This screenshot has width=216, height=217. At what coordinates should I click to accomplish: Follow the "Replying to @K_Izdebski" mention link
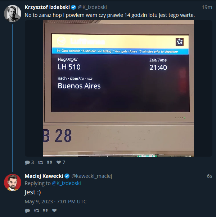[x=66, y=183]
